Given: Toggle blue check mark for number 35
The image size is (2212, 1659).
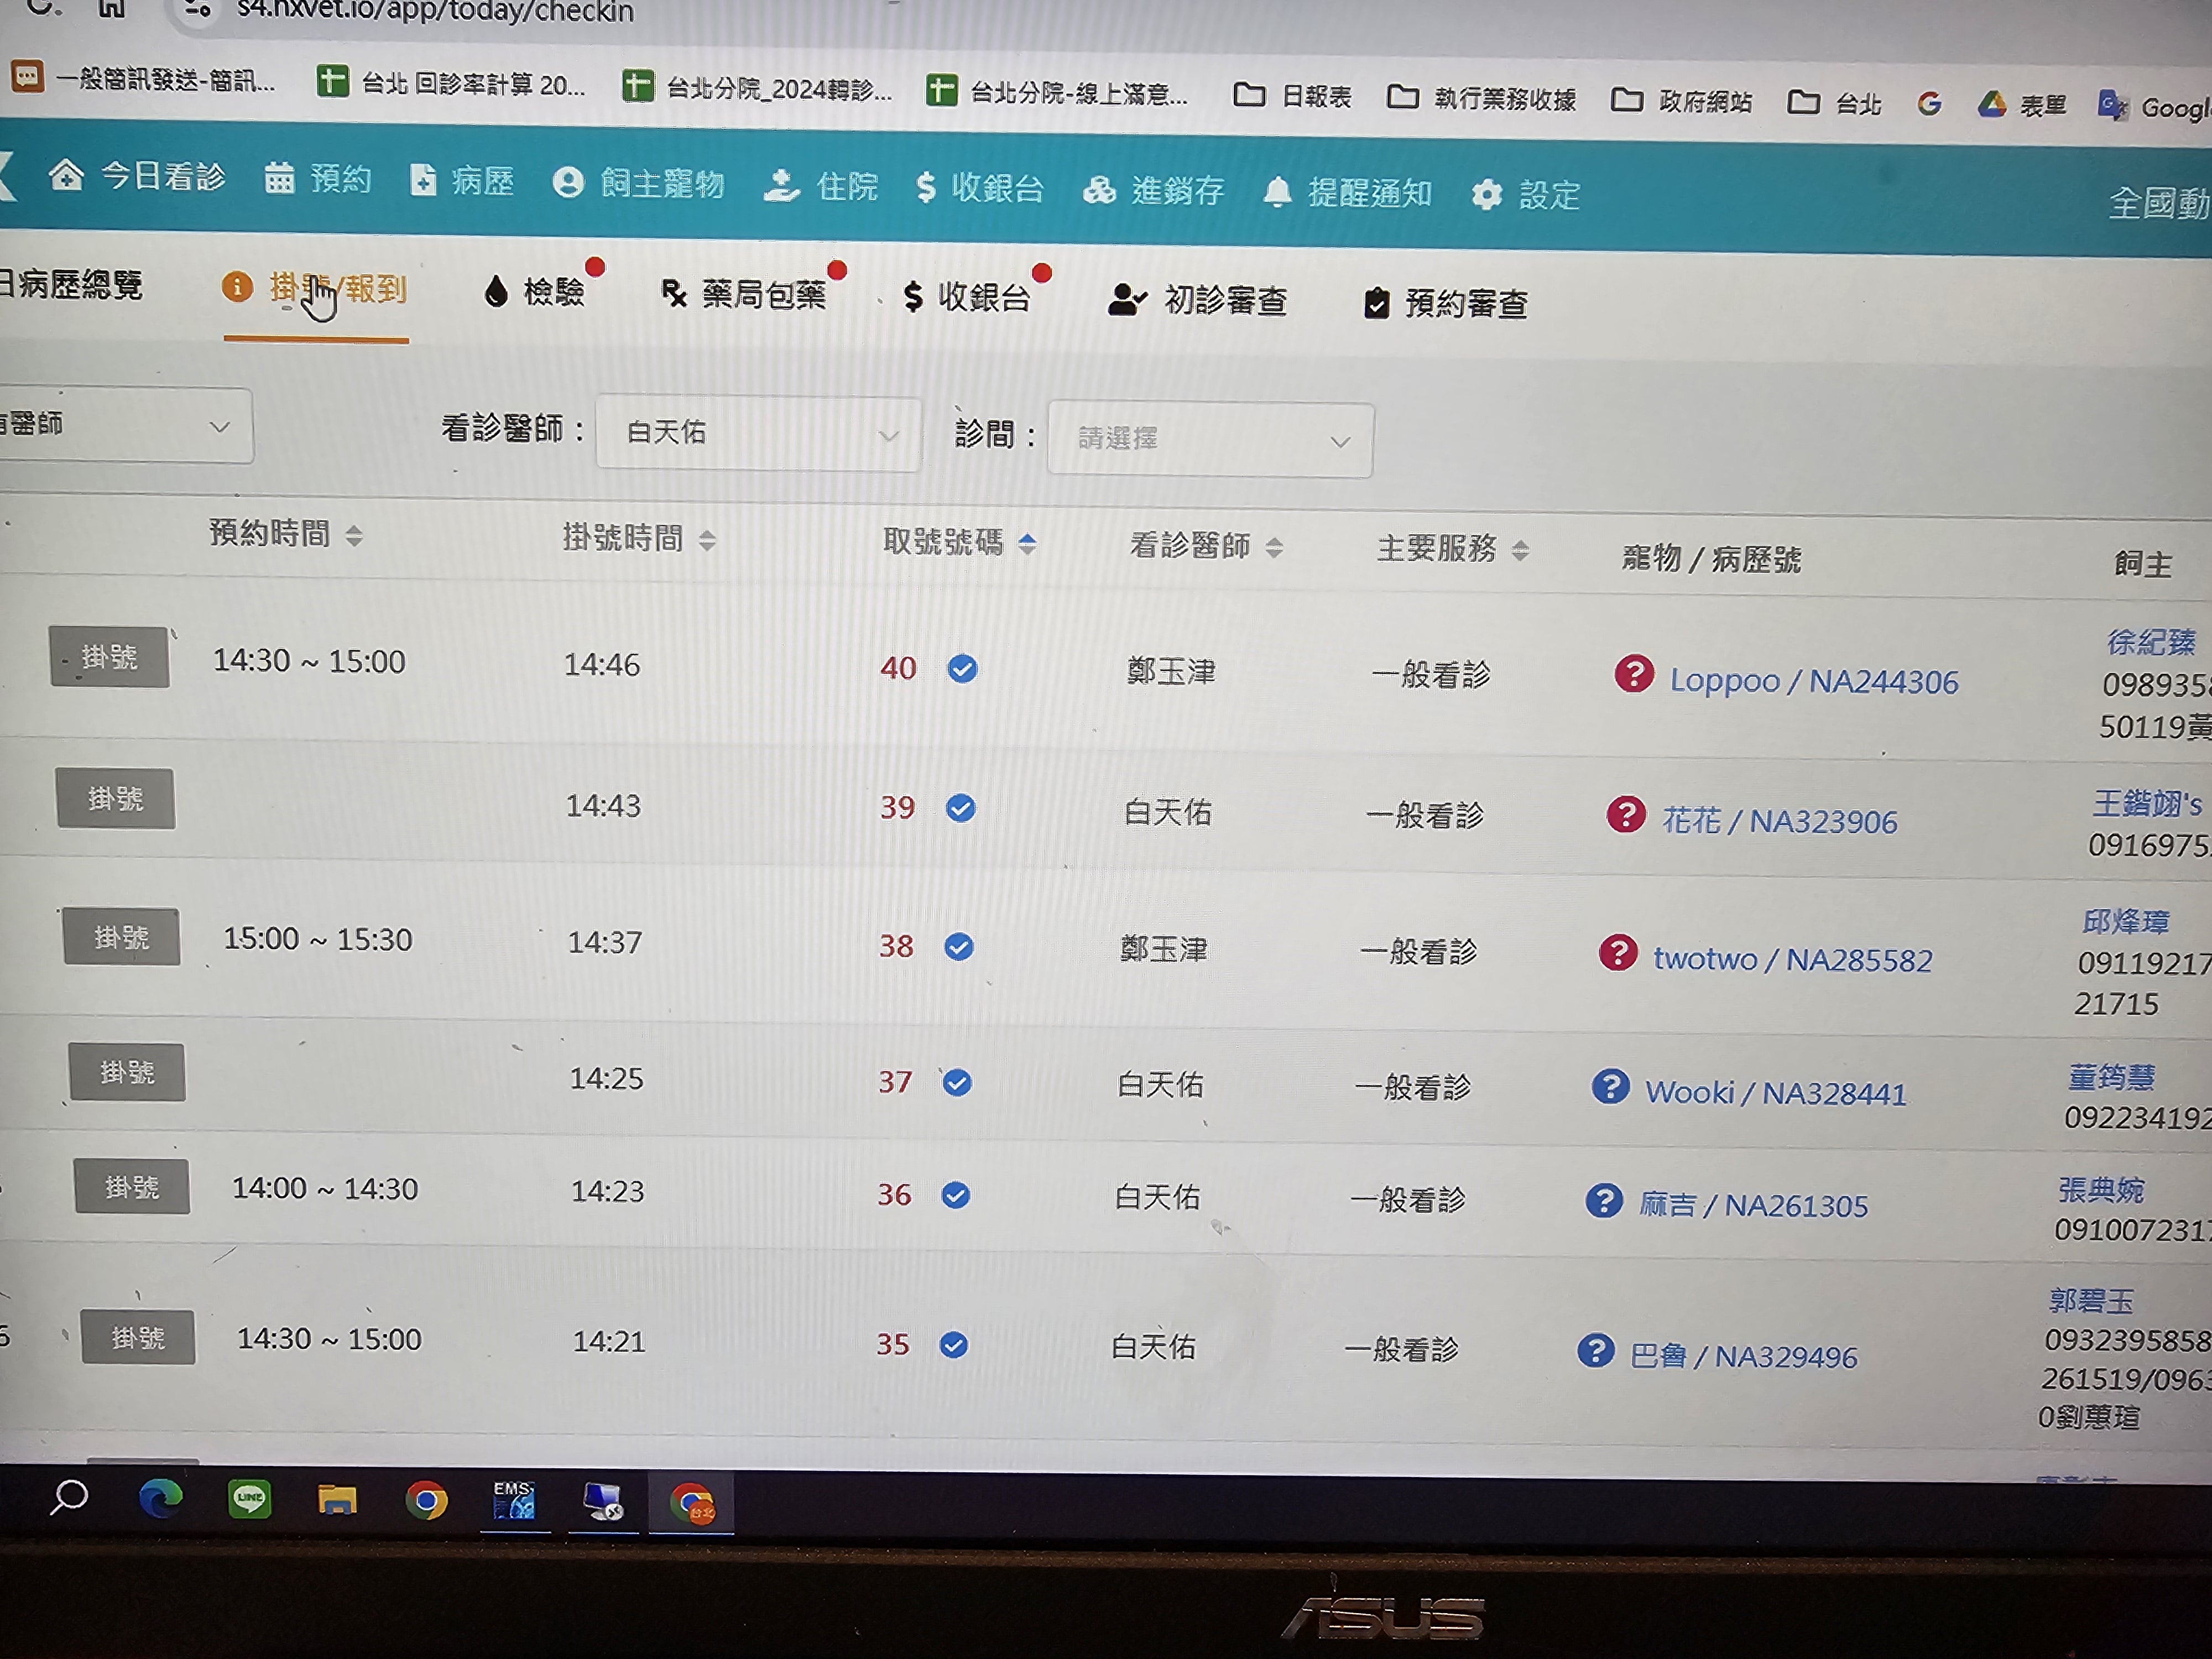Looking at the screenshot, I should pos(953,1345).
